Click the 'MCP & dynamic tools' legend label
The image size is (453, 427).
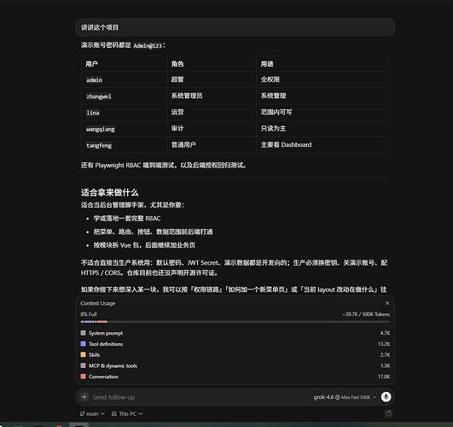click(x=113, y=366)
